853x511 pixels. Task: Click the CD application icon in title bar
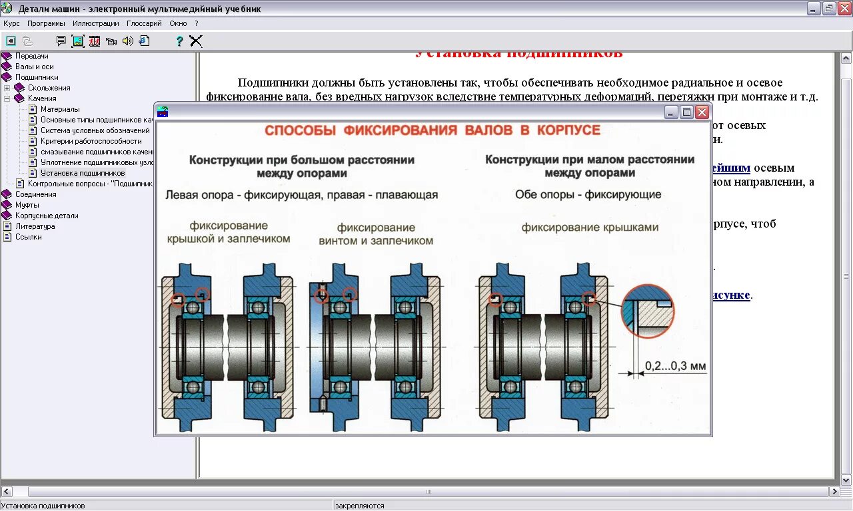pos(7,9)
